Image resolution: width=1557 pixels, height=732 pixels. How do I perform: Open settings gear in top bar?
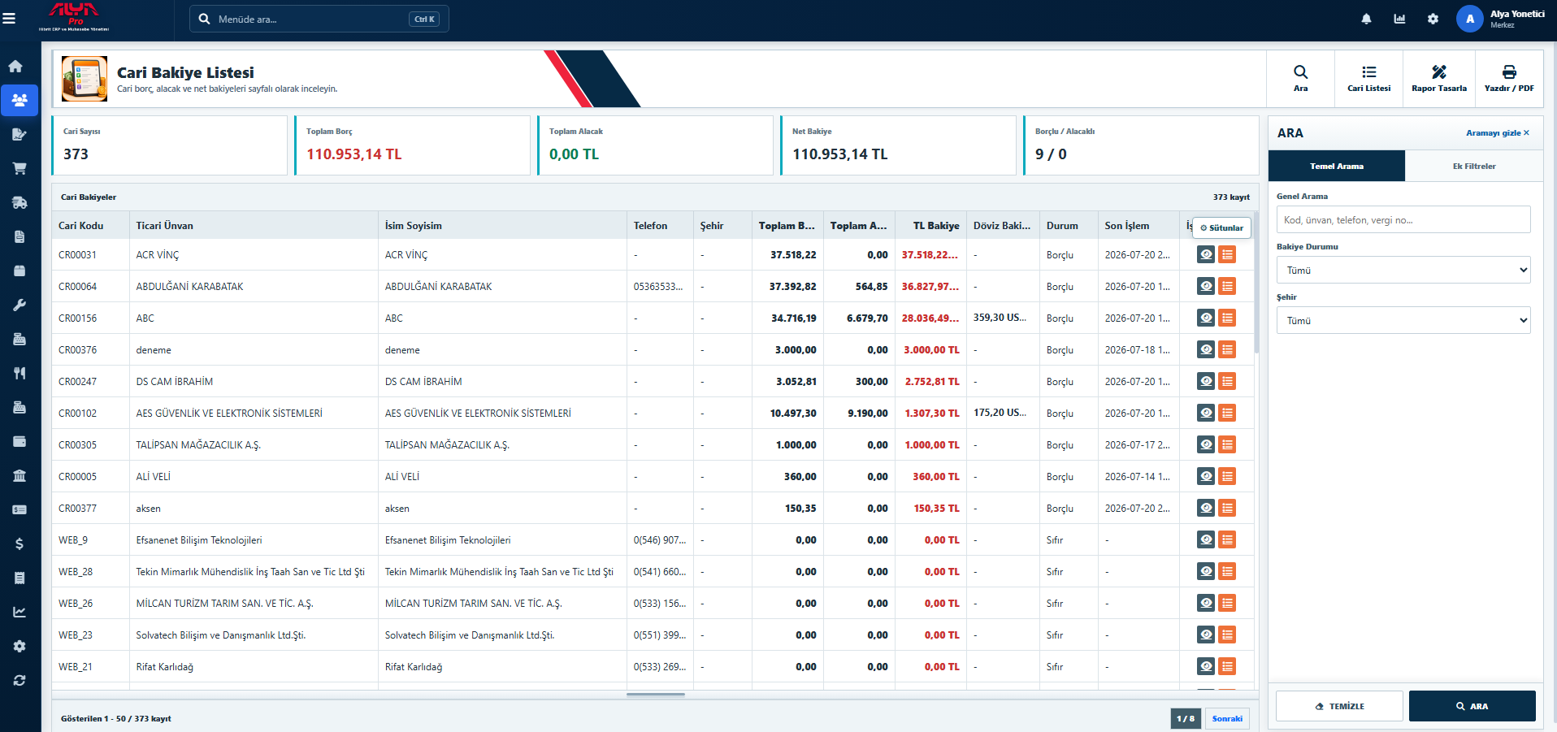click(x=1433, y=19)
